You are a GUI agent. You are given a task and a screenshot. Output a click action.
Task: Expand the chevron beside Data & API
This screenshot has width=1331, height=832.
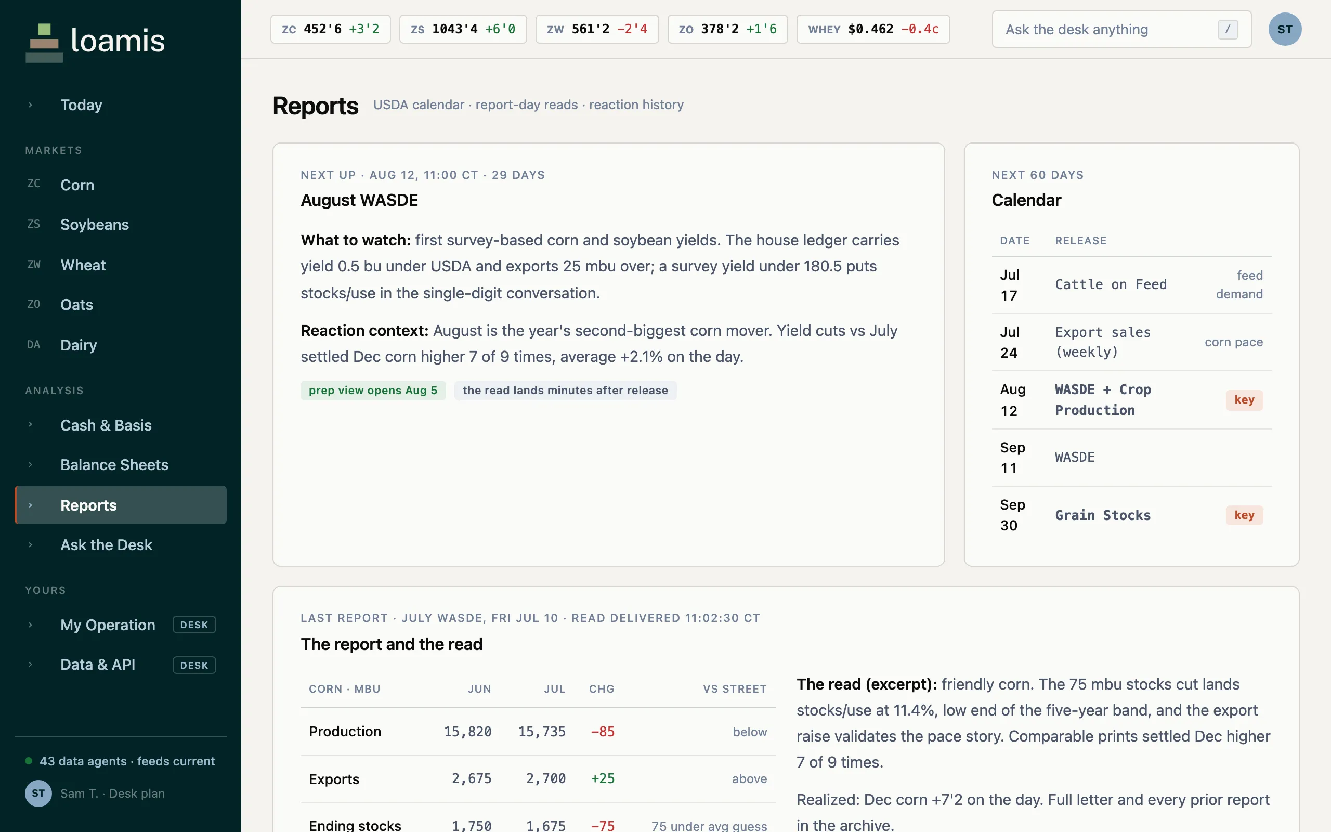(30, 665)
